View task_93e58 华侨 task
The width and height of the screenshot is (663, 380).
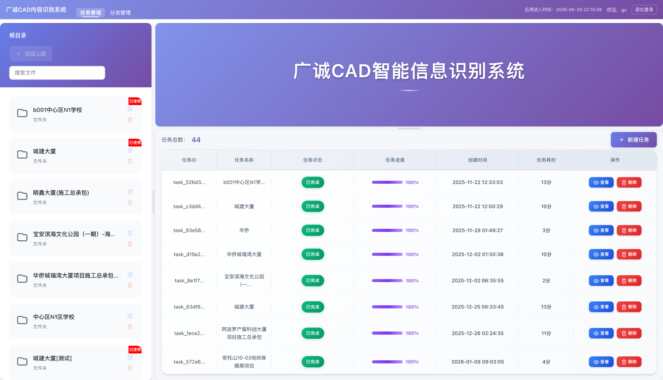tap(601, 230)
